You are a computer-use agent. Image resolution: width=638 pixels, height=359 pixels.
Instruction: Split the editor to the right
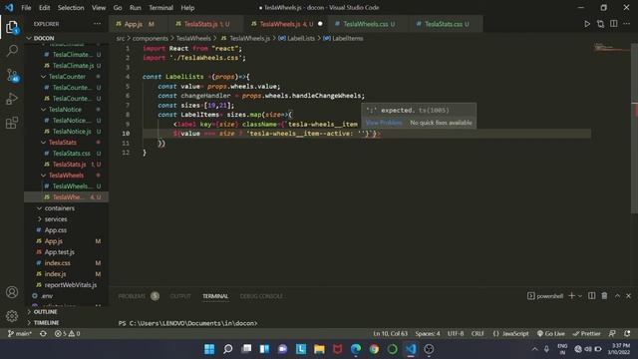coord(614,24)
